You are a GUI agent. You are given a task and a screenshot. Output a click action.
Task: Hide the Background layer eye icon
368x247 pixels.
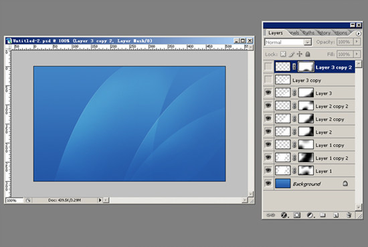pyautogui.click(x=268, y=184)
